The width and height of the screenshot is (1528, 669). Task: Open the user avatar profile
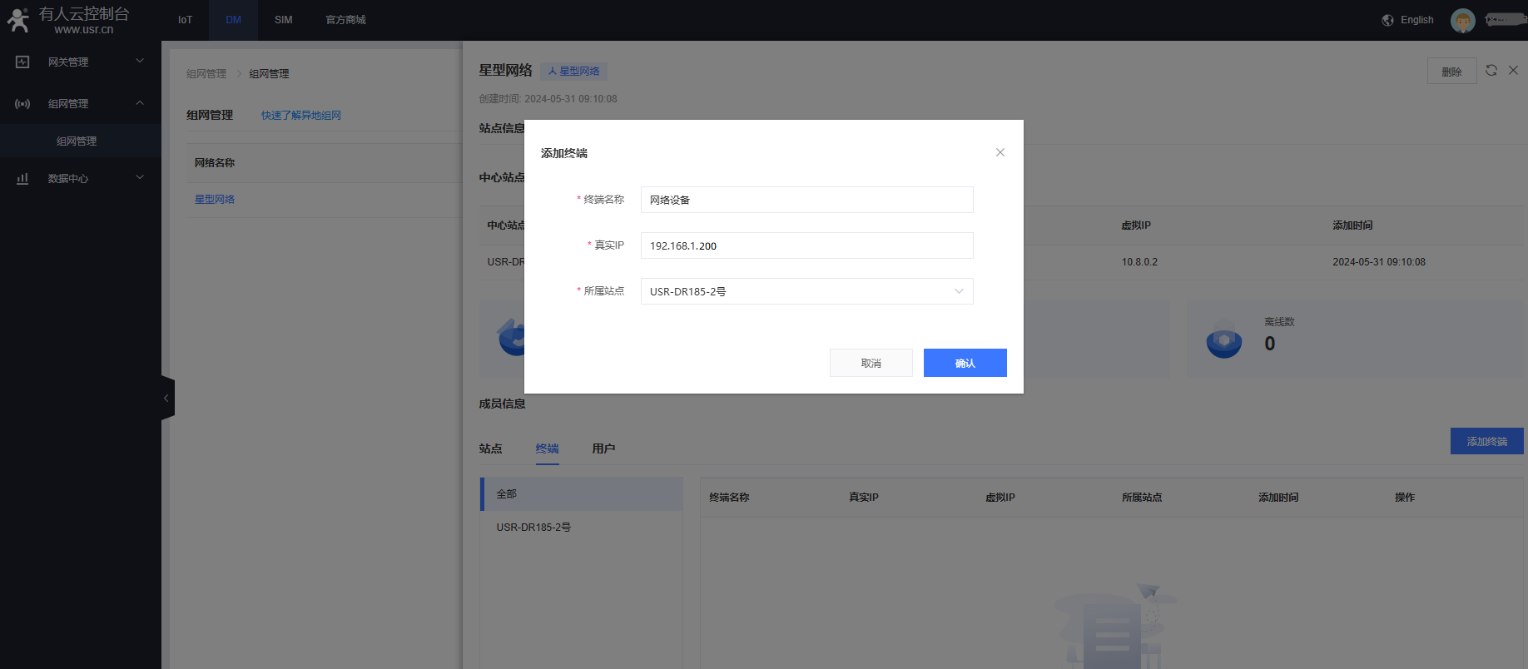[1462, 20]
